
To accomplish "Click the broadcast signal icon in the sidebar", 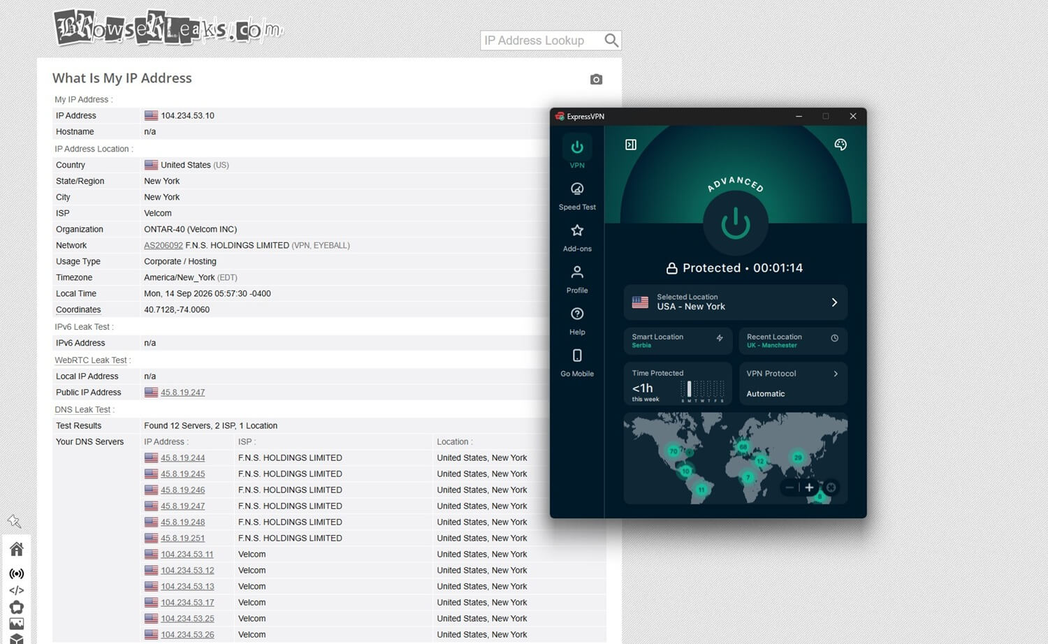I will pyautogui.click(x=17, y=573).
